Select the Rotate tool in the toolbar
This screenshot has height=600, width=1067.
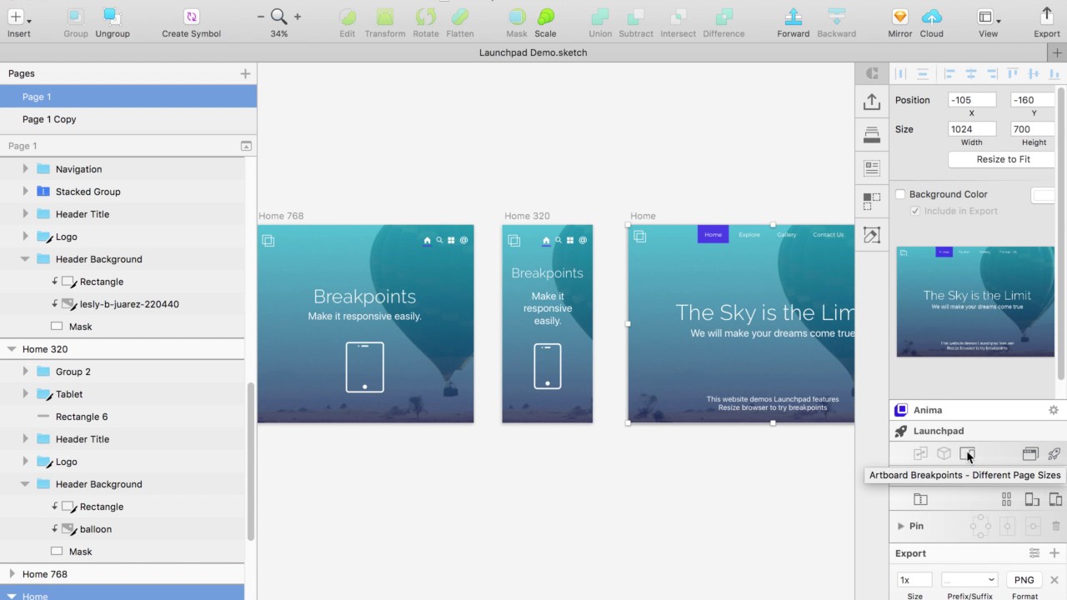click(425, 18)
